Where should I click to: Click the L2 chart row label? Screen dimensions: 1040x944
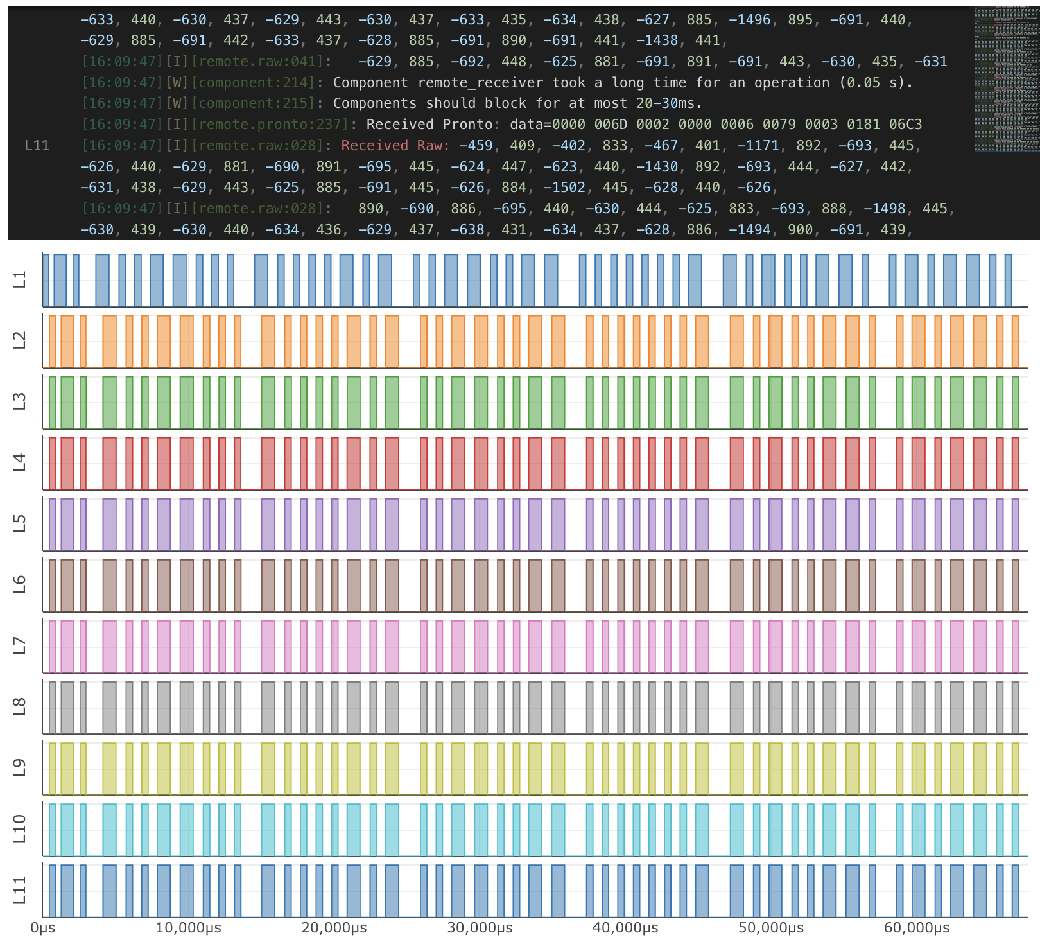coord(21,340)
